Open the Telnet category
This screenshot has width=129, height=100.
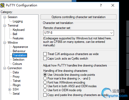point(17,81)
